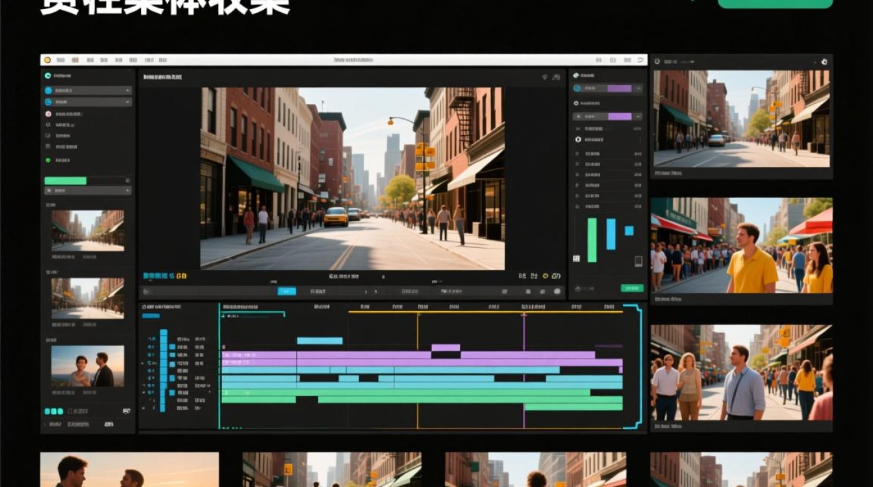This screenshot has width=873, height=487.
Task: Click the main street video preview
Action: 353,179
